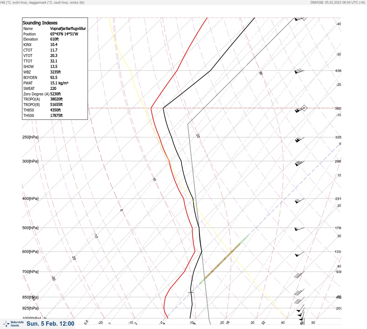Click the 500[hPa] pressure label
367x329 pixels.
point(30,228)
